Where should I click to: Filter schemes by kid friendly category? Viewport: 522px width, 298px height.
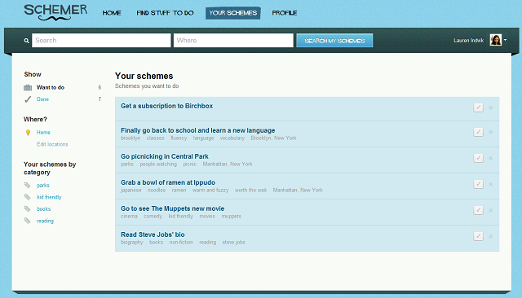point(49,197)
